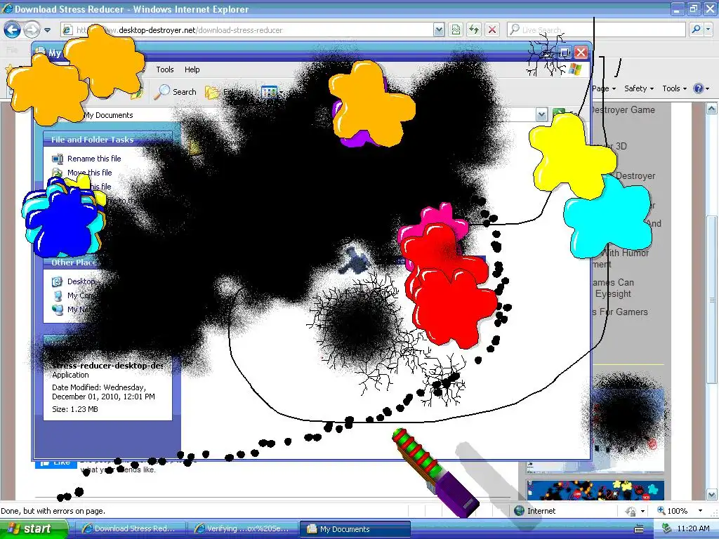The width and height of the screenshot is (719, 539).
Task: Switch to the Verifying taskbar button
Action: tap(243, 529)
